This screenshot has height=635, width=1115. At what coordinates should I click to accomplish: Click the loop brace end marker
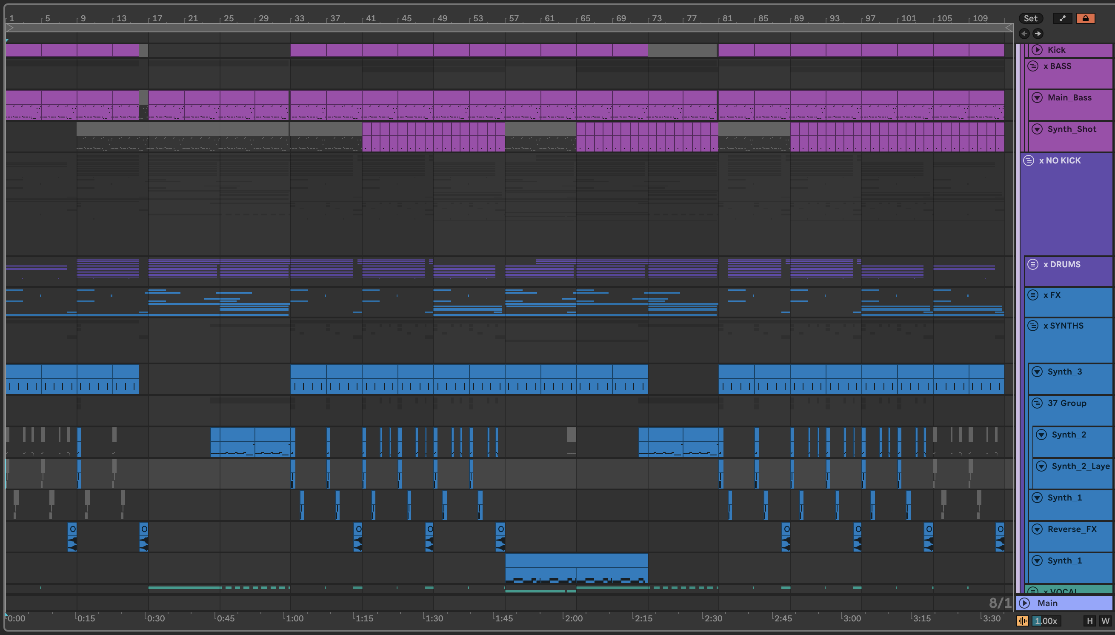click(1009, 28)
